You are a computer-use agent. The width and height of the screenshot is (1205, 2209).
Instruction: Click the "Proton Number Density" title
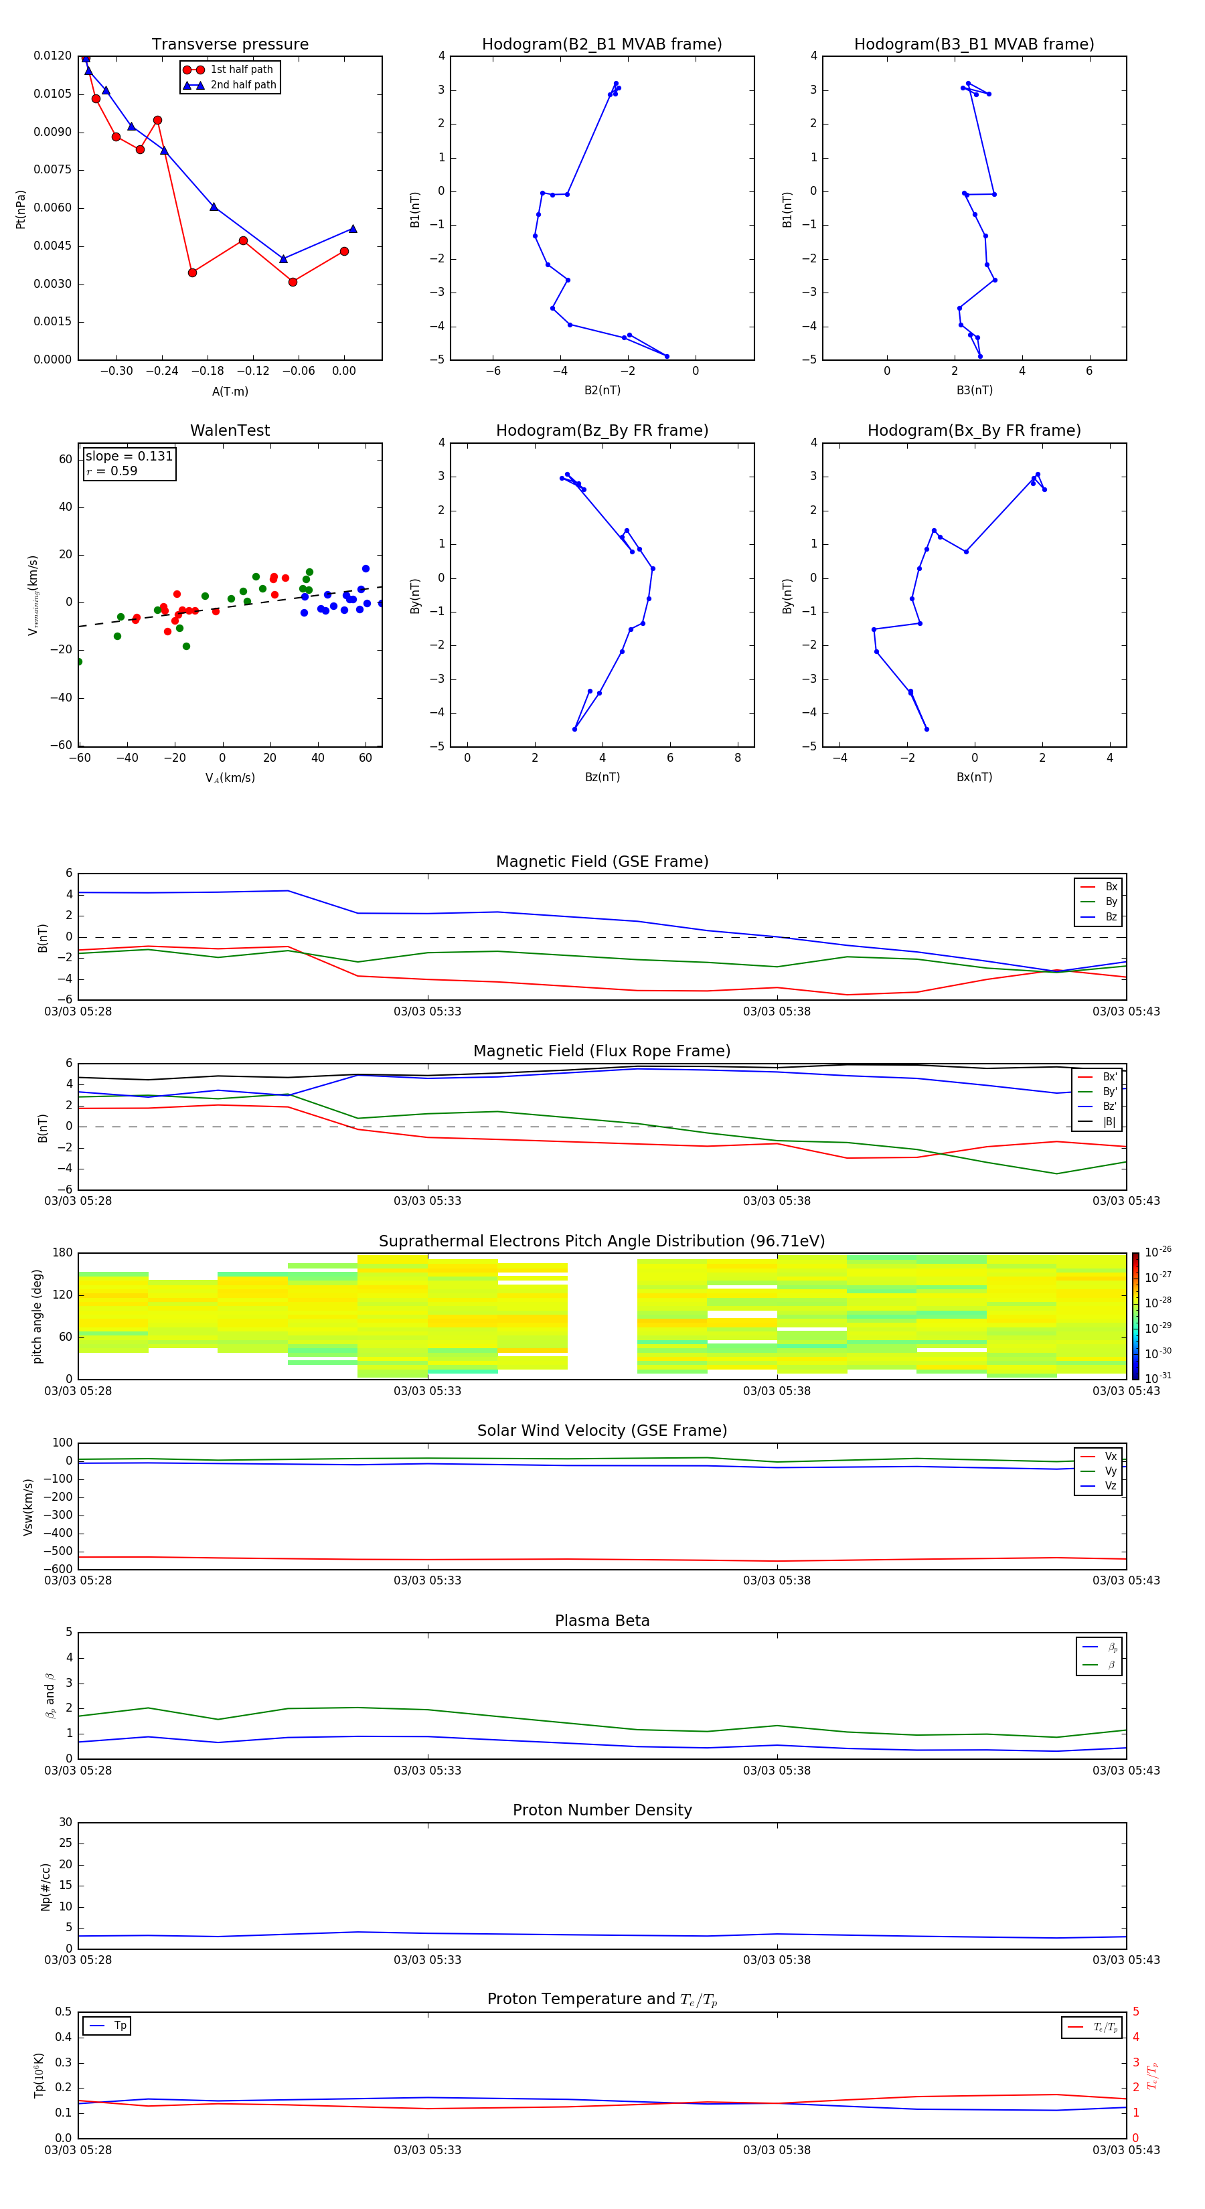(x=602, y=1811)
